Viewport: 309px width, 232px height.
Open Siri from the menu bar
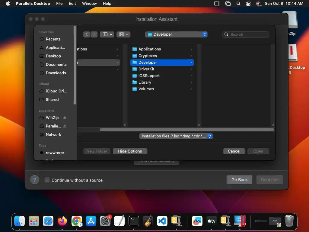pyautogui.click(x=258, y=4)
